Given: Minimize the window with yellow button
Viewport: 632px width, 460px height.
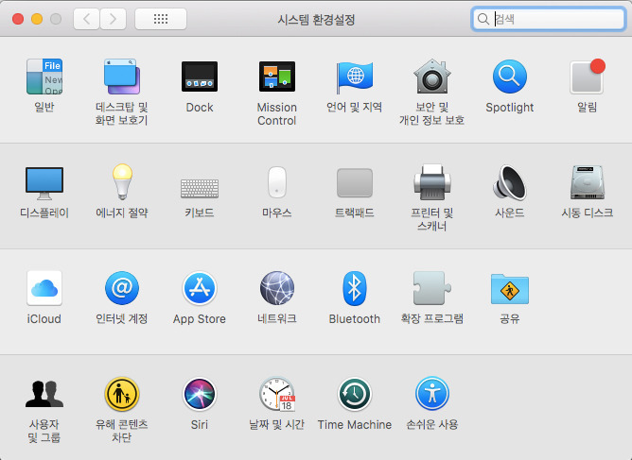Looking at the screenshot, I should tap(37, 19).
